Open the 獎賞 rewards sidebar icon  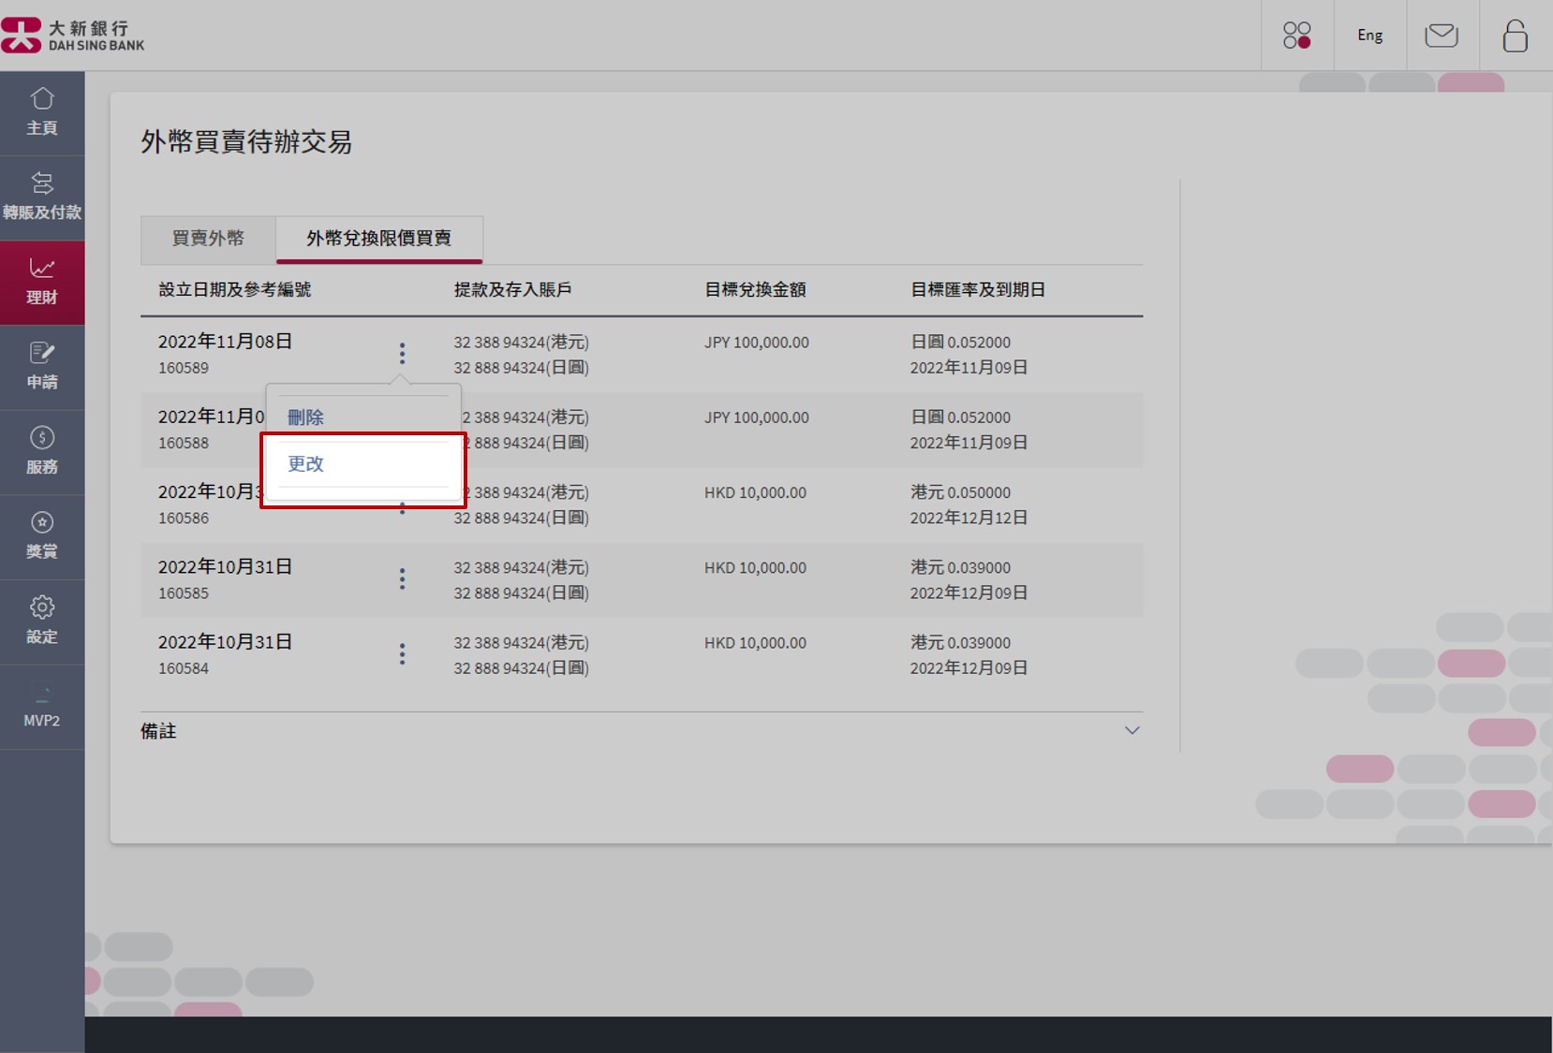pyautogui.click(x=42, y=536)
